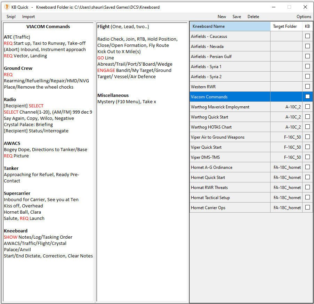Image resolution: width=314 pixels, height=304 pixels.
Task: Open the Snip! menu
Action: [11, 17]
